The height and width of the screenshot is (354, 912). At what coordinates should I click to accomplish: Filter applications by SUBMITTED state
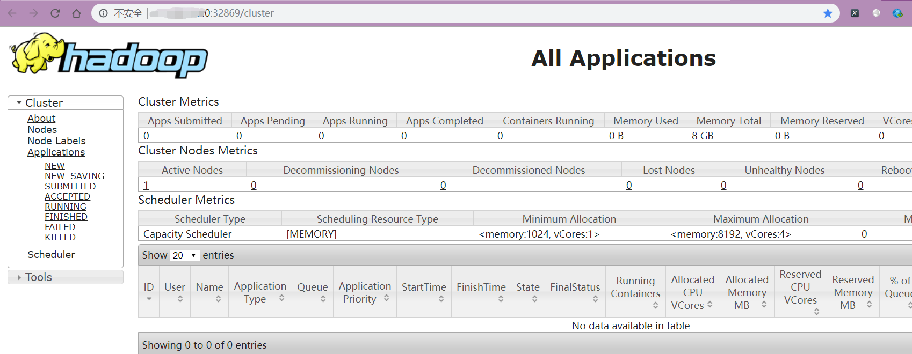(x=70, y=186)
